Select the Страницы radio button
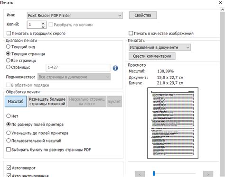Image resolution: width=225 pixels, height=177 pixels. pos(8,67)
